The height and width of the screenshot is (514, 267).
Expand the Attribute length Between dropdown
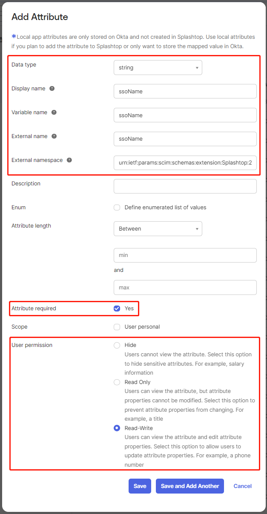[158, 228]
